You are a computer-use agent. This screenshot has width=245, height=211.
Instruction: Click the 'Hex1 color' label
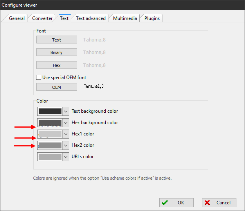point(83,134)
